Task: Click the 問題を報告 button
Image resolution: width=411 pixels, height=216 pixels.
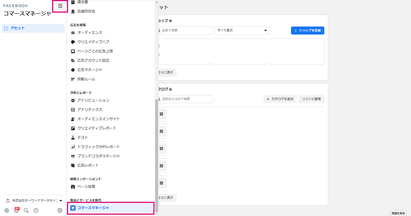Action: tap(398, 213)
